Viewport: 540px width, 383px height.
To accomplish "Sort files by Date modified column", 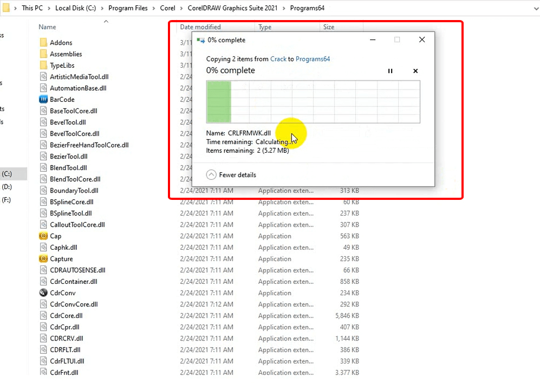I will [200, 27].
